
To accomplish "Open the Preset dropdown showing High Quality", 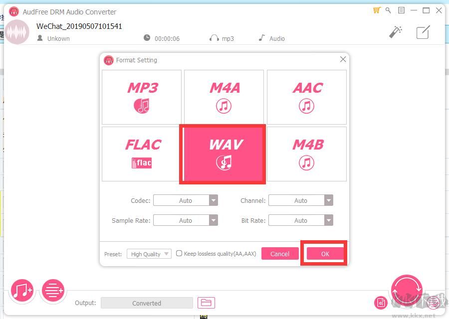I will 149,254.
